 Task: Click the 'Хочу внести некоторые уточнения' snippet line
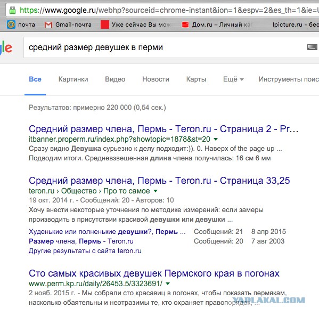click(x=146, y=210)
